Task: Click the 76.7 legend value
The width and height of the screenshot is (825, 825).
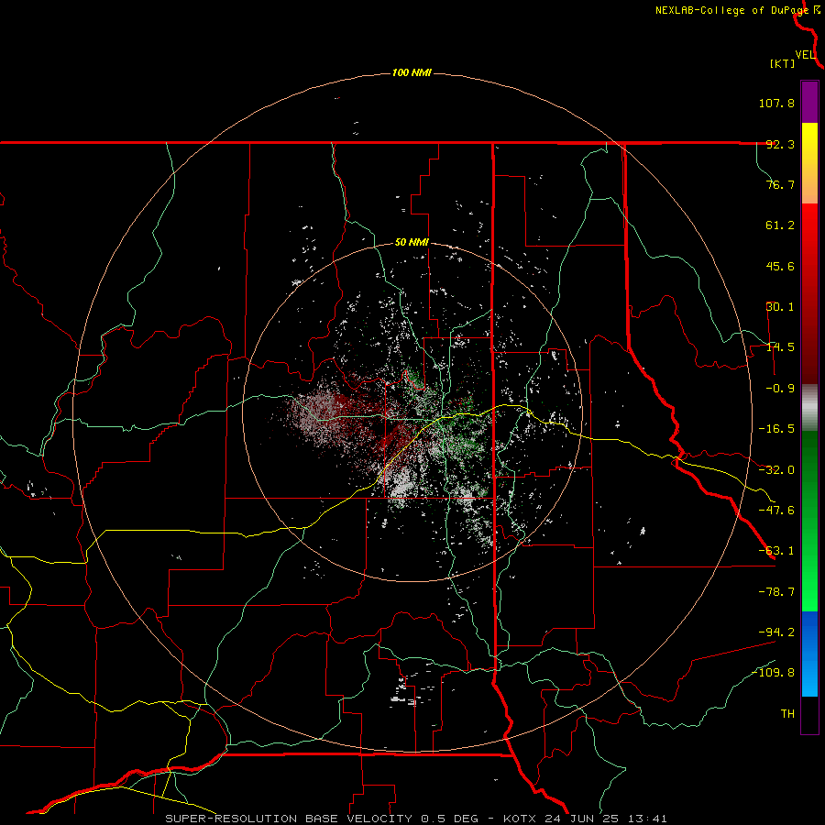Action: pos(780,184)
